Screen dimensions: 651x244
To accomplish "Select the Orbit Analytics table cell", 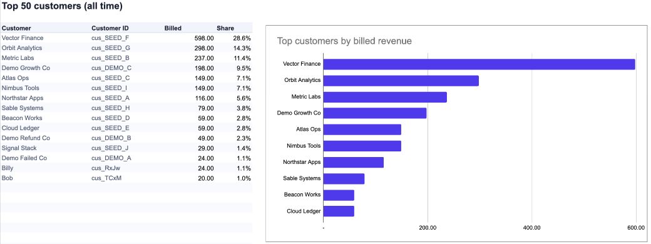I will click(21, 48).
